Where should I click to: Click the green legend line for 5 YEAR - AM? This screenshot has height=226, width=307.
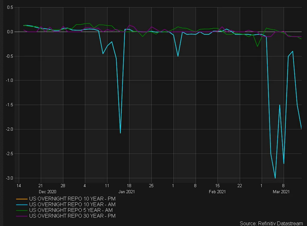coord(22,210)
